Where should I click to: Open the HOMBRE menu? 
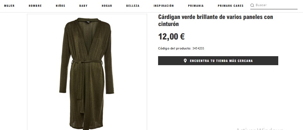[x=35, y=6]
